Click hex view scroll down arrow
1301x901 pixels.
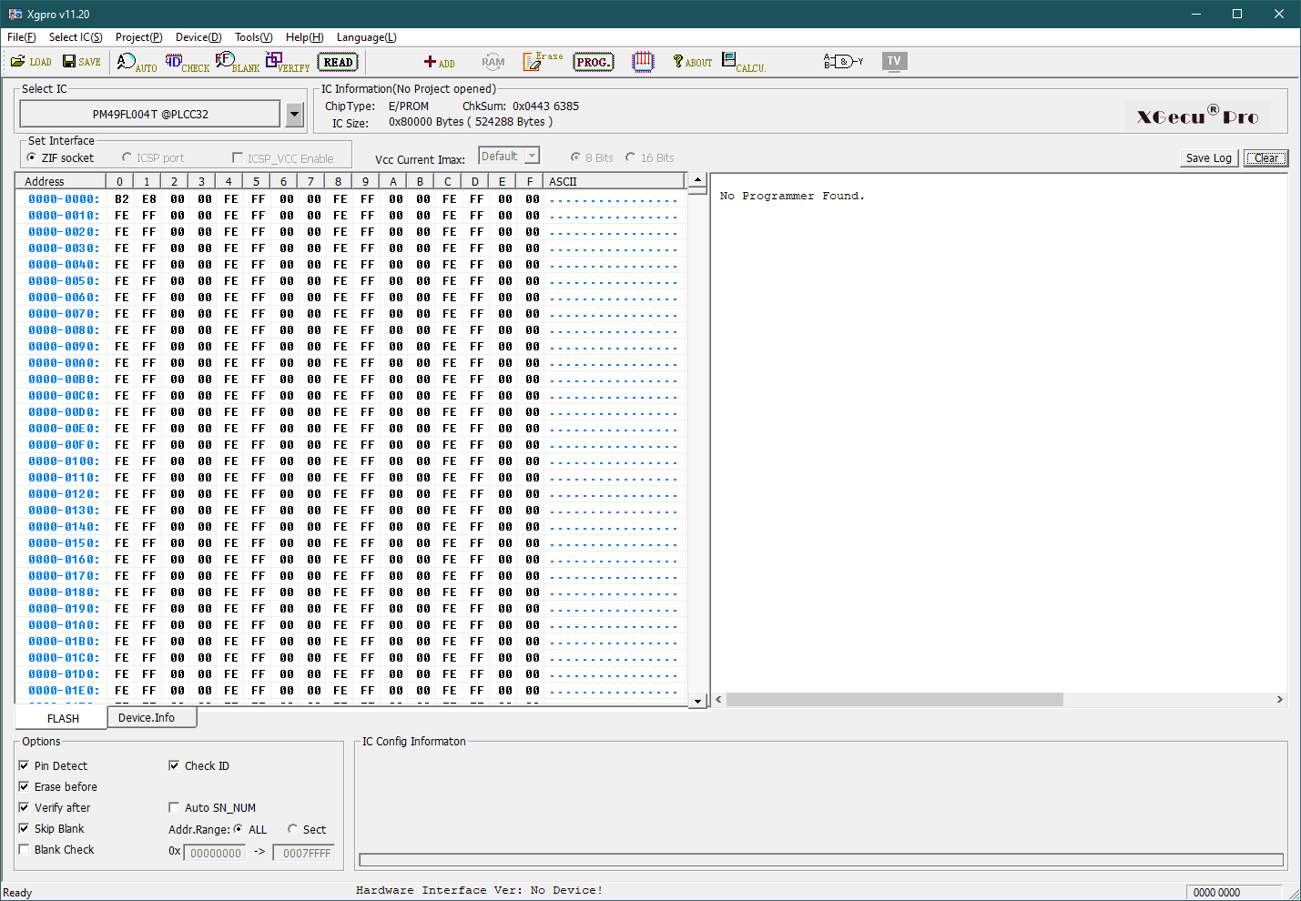tap(697, 701)
